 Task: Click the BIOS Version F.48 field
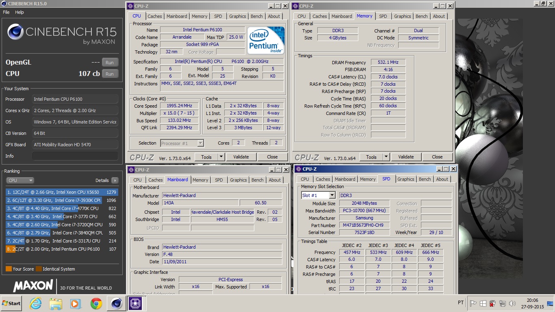pyautogui.click(x=222, y=254)
